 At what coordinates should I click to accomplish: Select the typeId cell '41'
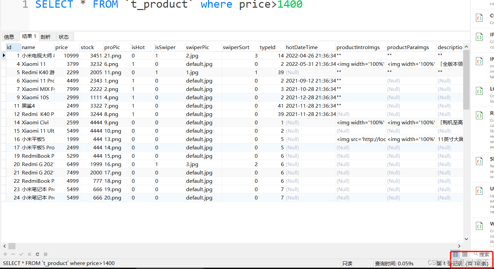click(272, 106)
